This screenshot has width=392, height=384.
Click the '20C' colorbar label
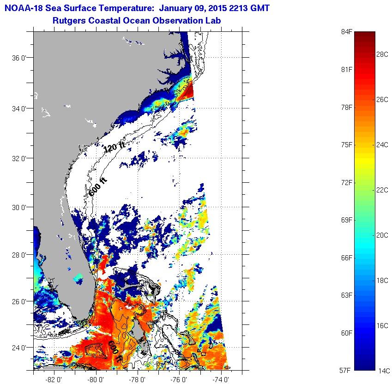[382, 235]
